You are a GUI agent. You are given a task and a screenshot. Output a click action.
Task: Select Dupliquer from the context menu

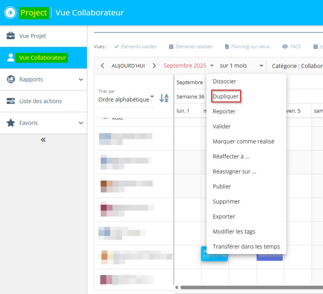pyautogui.click(x=225, y=96)
